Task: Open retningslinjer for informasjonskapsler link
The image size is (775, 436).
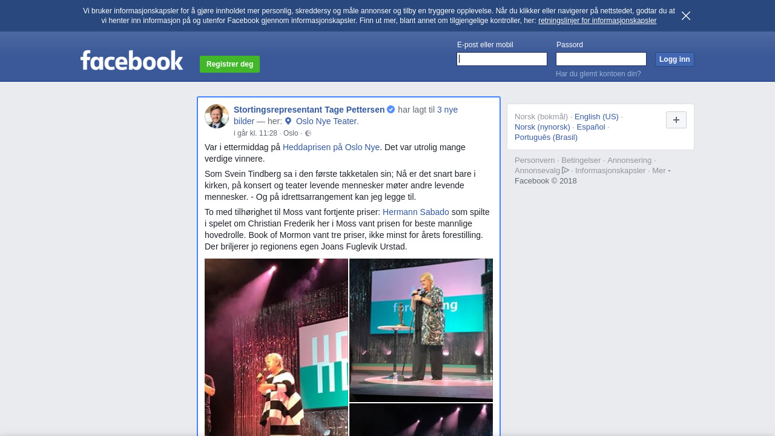Action: pos(597,21)
